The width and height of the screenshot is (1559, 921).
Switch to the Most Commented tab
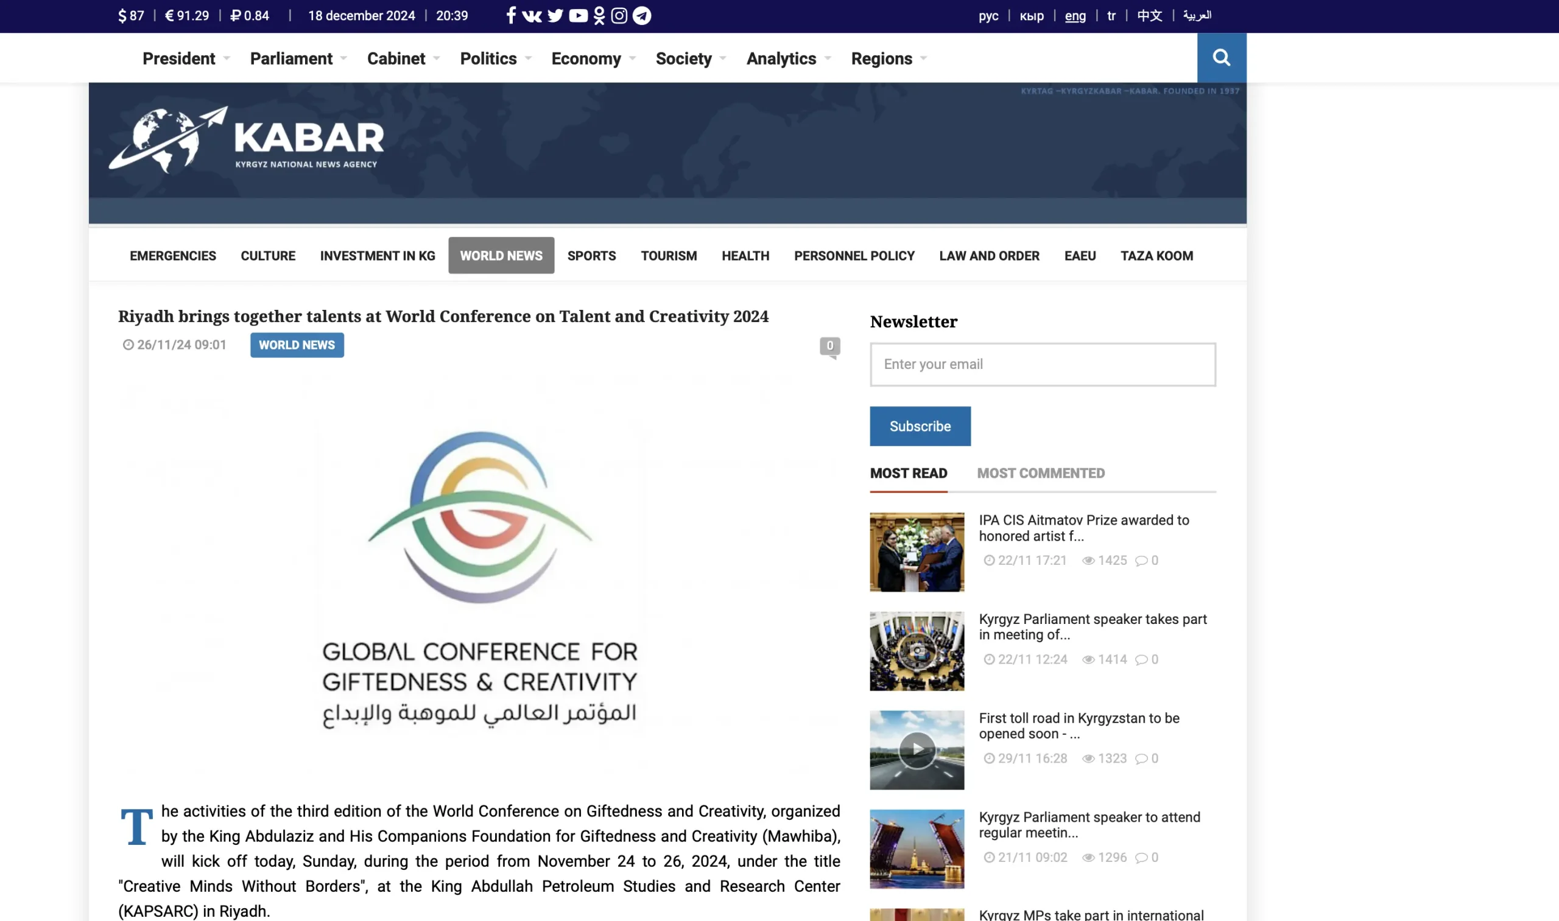(1041, 473)
